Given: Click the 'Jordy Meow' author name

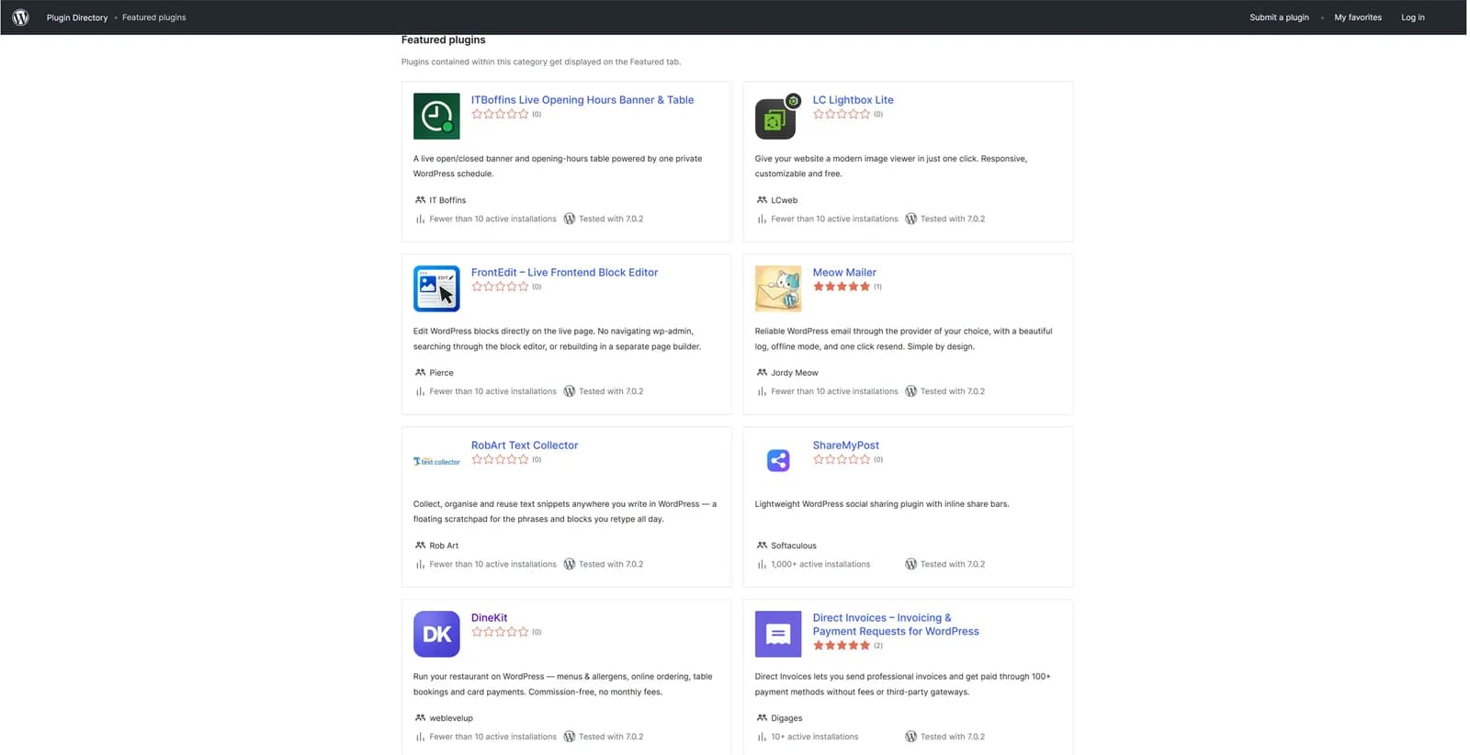Looking at the screenshot, I should (794, 373).
